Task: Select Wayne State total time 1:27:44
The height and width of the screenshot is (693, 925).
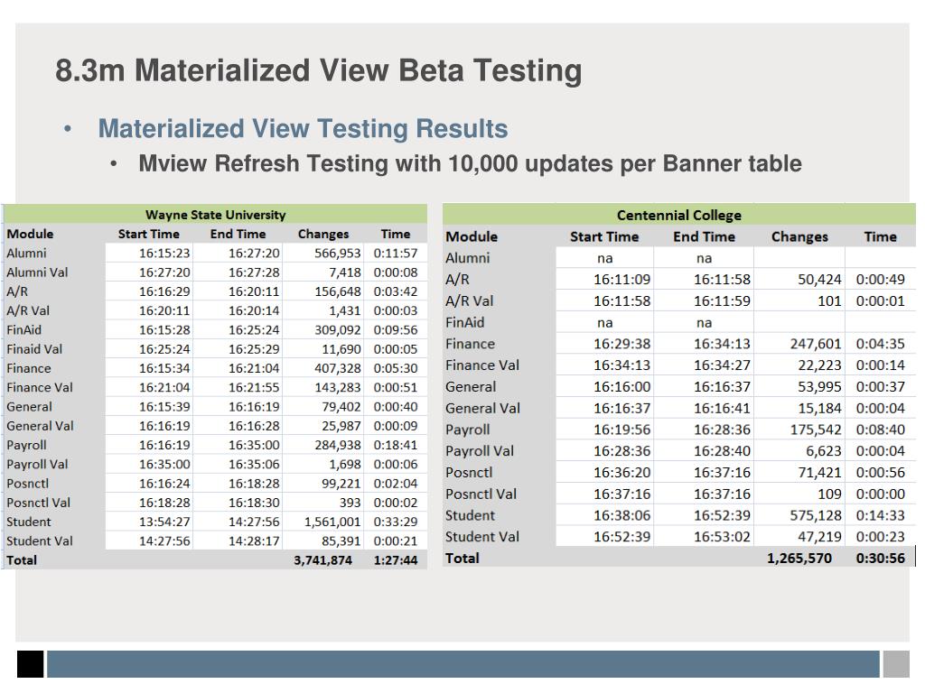Action: (396, 560)
